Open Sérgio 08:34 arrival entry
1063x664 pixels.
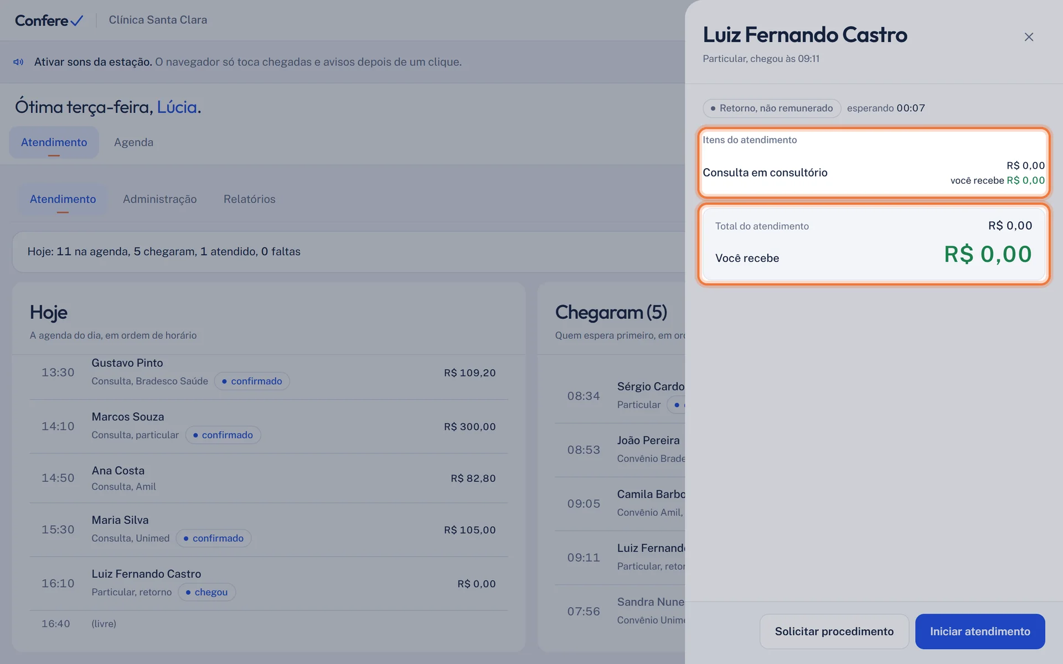click(620, 396)
